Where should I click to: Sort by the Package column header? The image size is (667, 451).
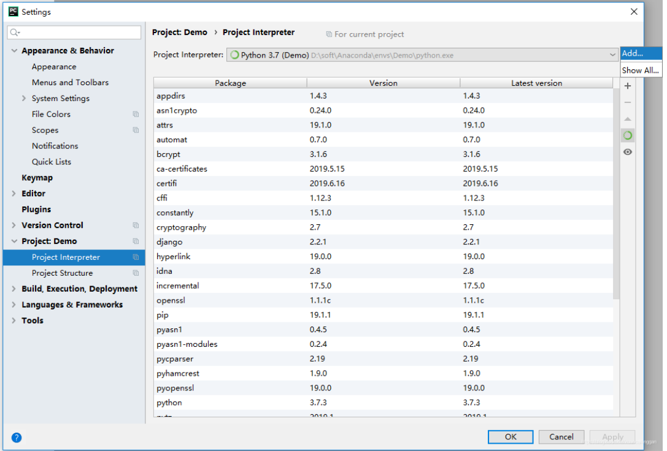231,83
